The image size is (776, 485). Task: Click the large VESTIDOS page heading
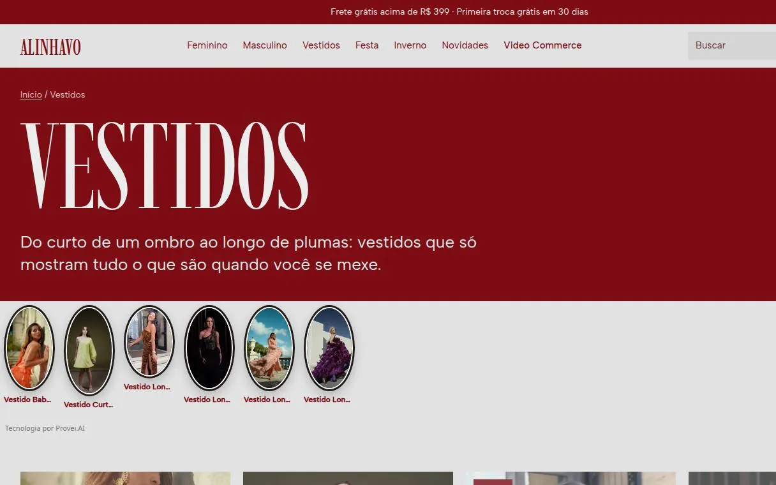(x=165, y=165)
